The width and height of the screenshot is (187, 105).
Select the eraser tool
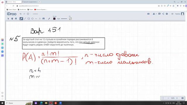16,19
